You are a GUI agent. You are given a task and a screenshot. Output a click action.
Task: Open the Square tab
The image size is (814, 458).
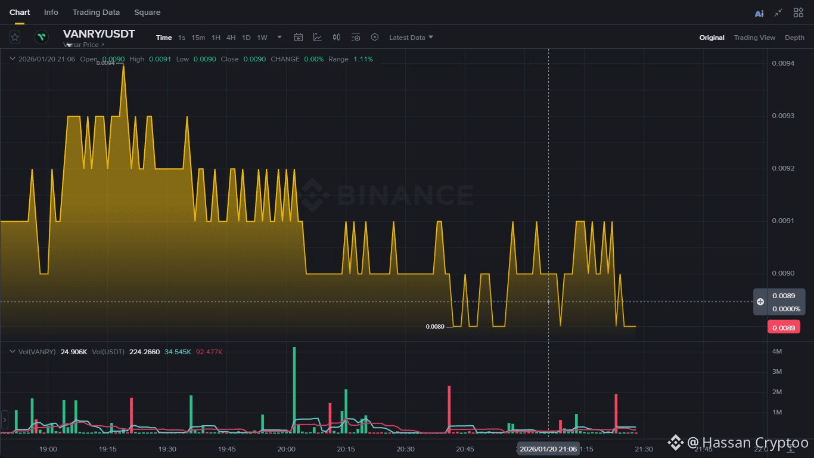(x=147, y=13)
